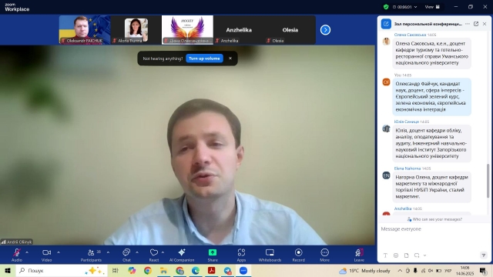Click Who can see your messages link
The image size is (493, 277).
pyautogui.click(x=434, y=219)
